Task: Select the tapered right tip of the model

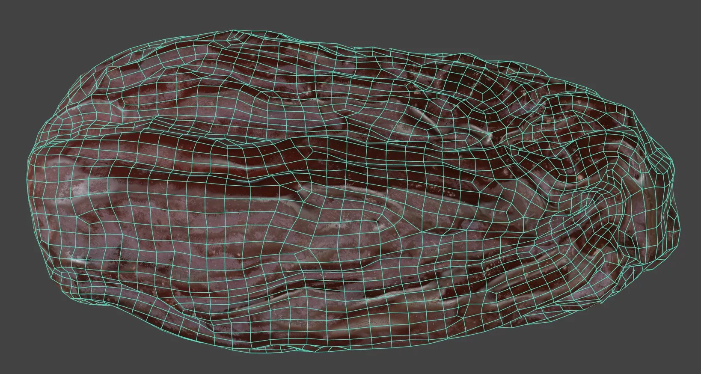Action: point(671,180)
